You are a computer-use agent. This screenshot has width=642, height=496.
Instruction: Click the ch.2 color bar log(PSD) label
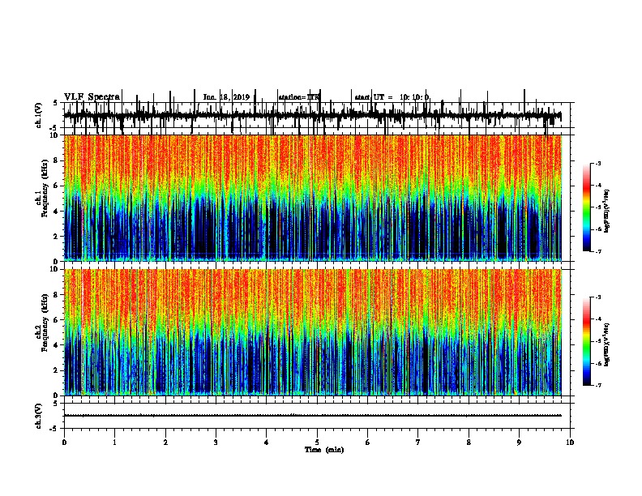click(x=606, y=344)
